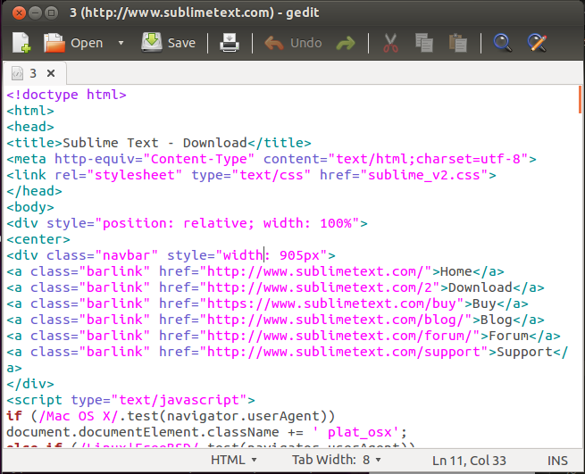Click the title text 'Sublime Text - Download'
The image size is (585, 474).
pos(155,143)
